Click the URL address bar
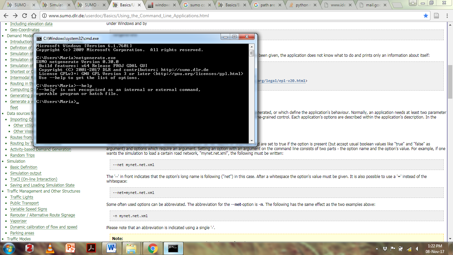The height and width of the screenshot is (255, 453). tap(232, 16)
